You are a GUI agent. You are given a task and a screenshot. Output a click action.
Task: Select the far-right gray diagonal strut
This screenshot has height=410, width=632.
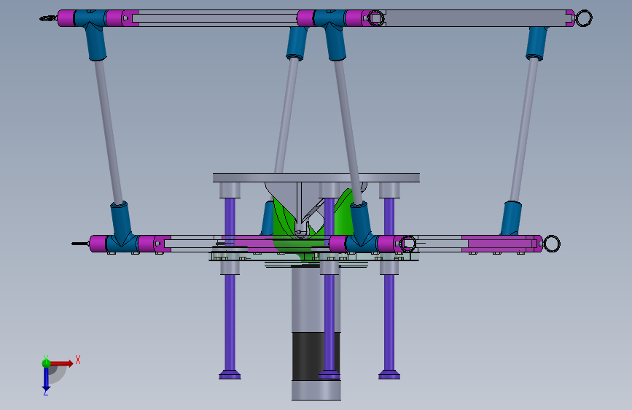tap(524, 130)
